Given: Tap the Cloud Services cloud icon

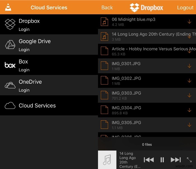Looking at the screenshot, I should pyautogui.click(x=10, y=106).
